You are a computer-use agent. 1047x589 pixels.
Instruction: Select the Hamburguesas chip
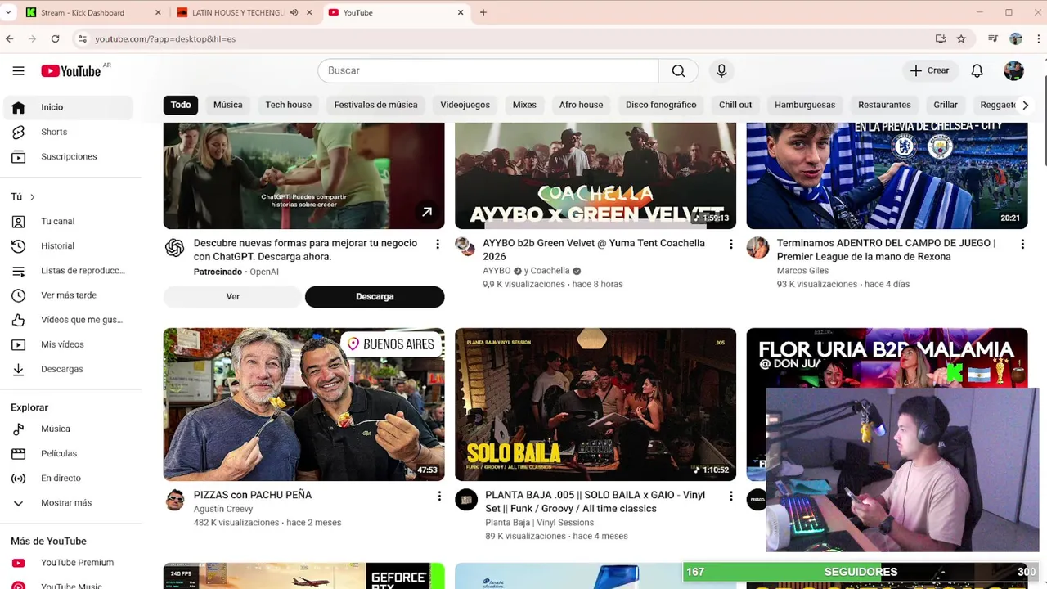(805, 105)
